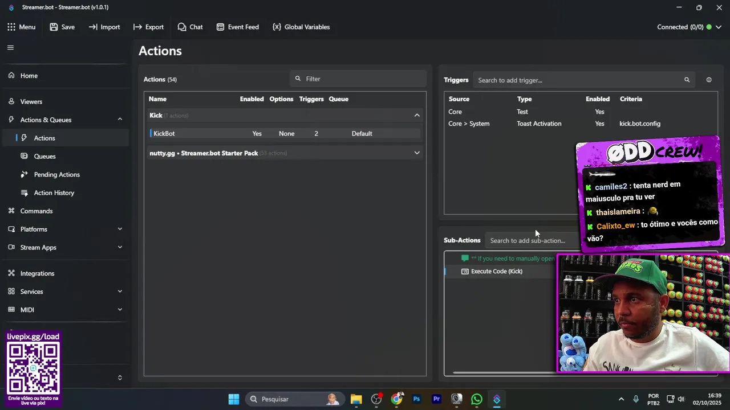Click the Import arrow icon
Image resolution: width=730 pixels, height=410 pixels.
click(x=93, y=27)
